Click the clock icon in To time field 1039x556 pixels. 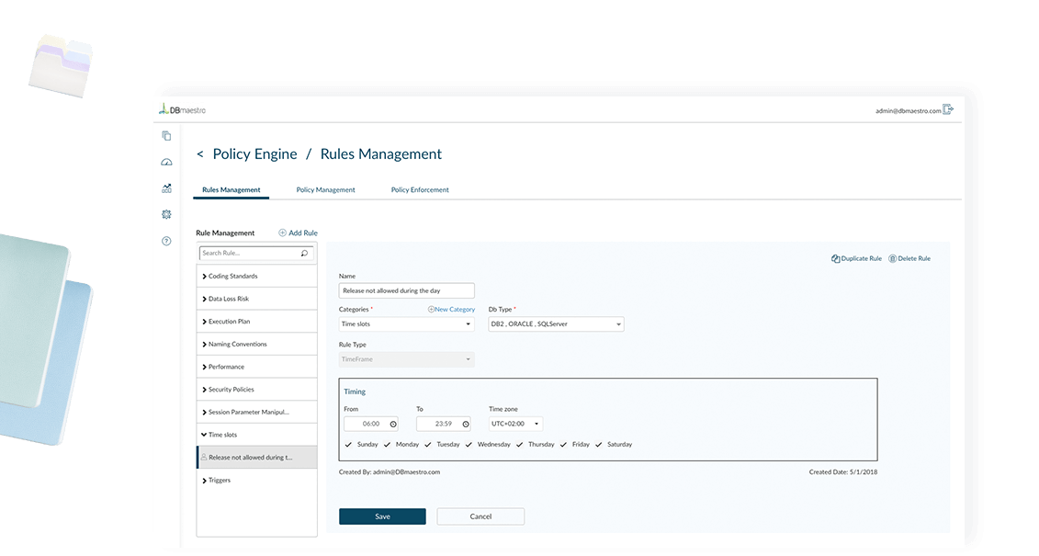coord(466,425)
